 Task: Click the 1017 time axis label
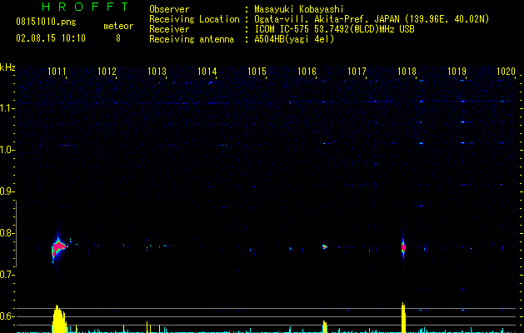[357, 71]
